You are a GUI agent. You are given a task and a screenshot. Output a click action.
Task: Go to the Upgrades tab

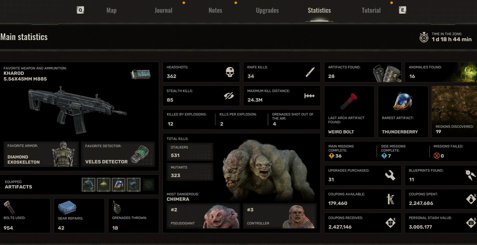pyautogui.click(x=267, y=10)
